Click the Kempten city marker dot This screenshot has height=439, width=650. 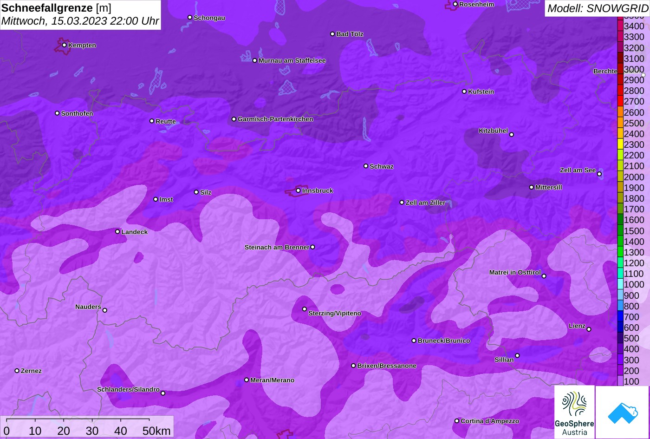pyautogui.click(x=64, y=45)
